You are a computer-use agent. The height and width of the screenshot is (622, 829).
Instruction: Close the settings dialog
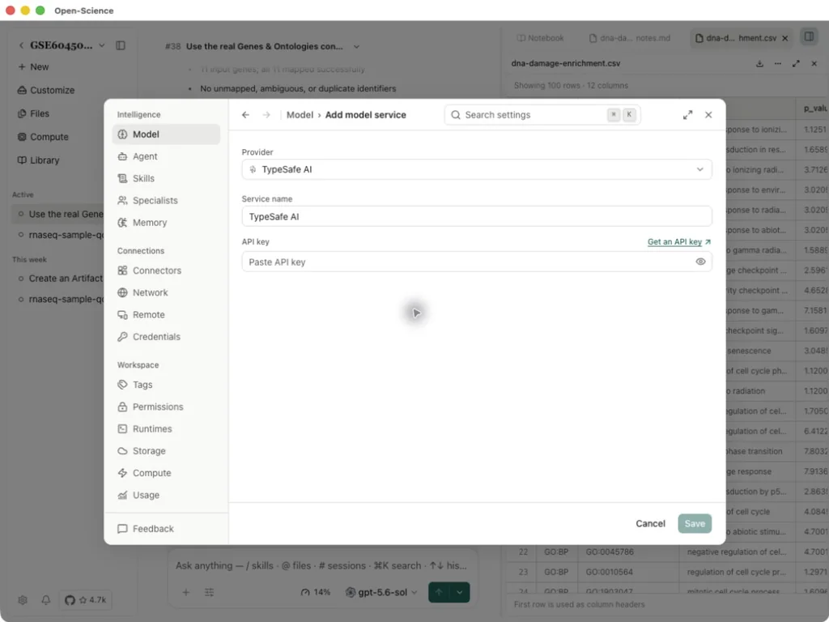point(708,115)
